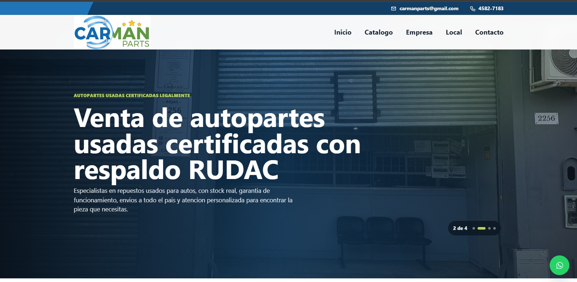Go to the Inicio page
The height and width of the screenshot is (282, 577).
[x=343, y=32]
